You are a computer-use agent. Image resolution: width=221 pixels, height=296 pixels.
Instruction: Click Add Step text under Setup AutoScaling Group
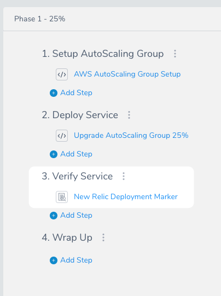pos(76,93)
